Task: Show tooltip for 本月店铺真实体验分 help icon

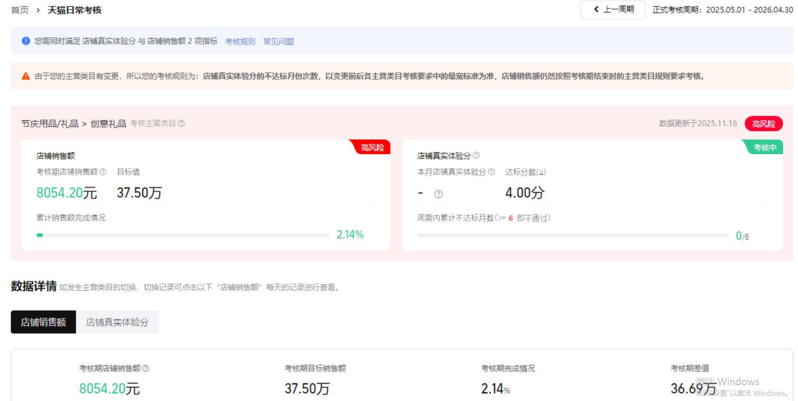Action: click(491, 172)
